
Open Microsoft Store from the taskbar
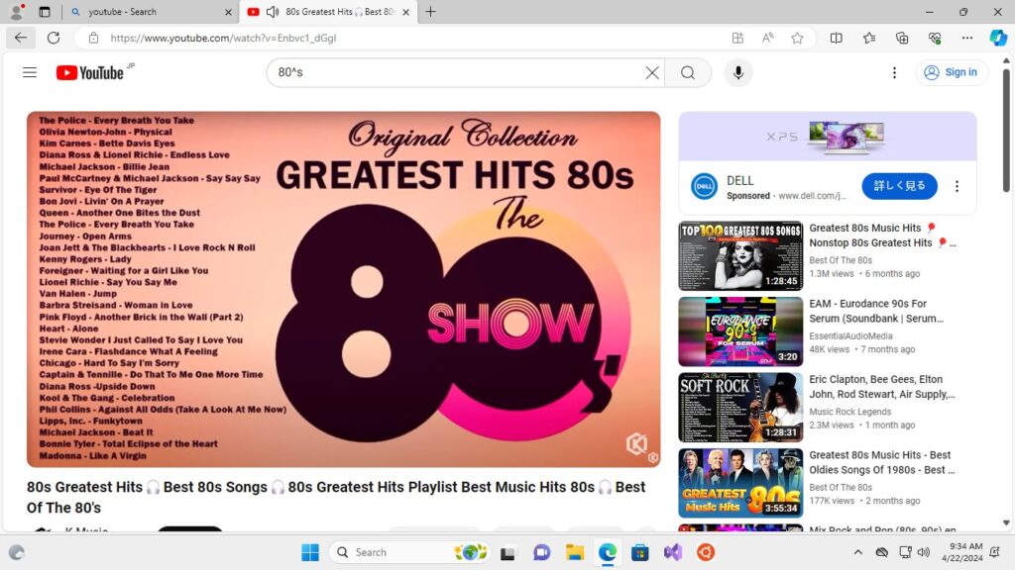point(640,552)
